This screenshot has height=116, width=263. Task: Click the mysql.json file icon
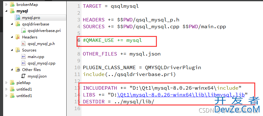(24, 76)
